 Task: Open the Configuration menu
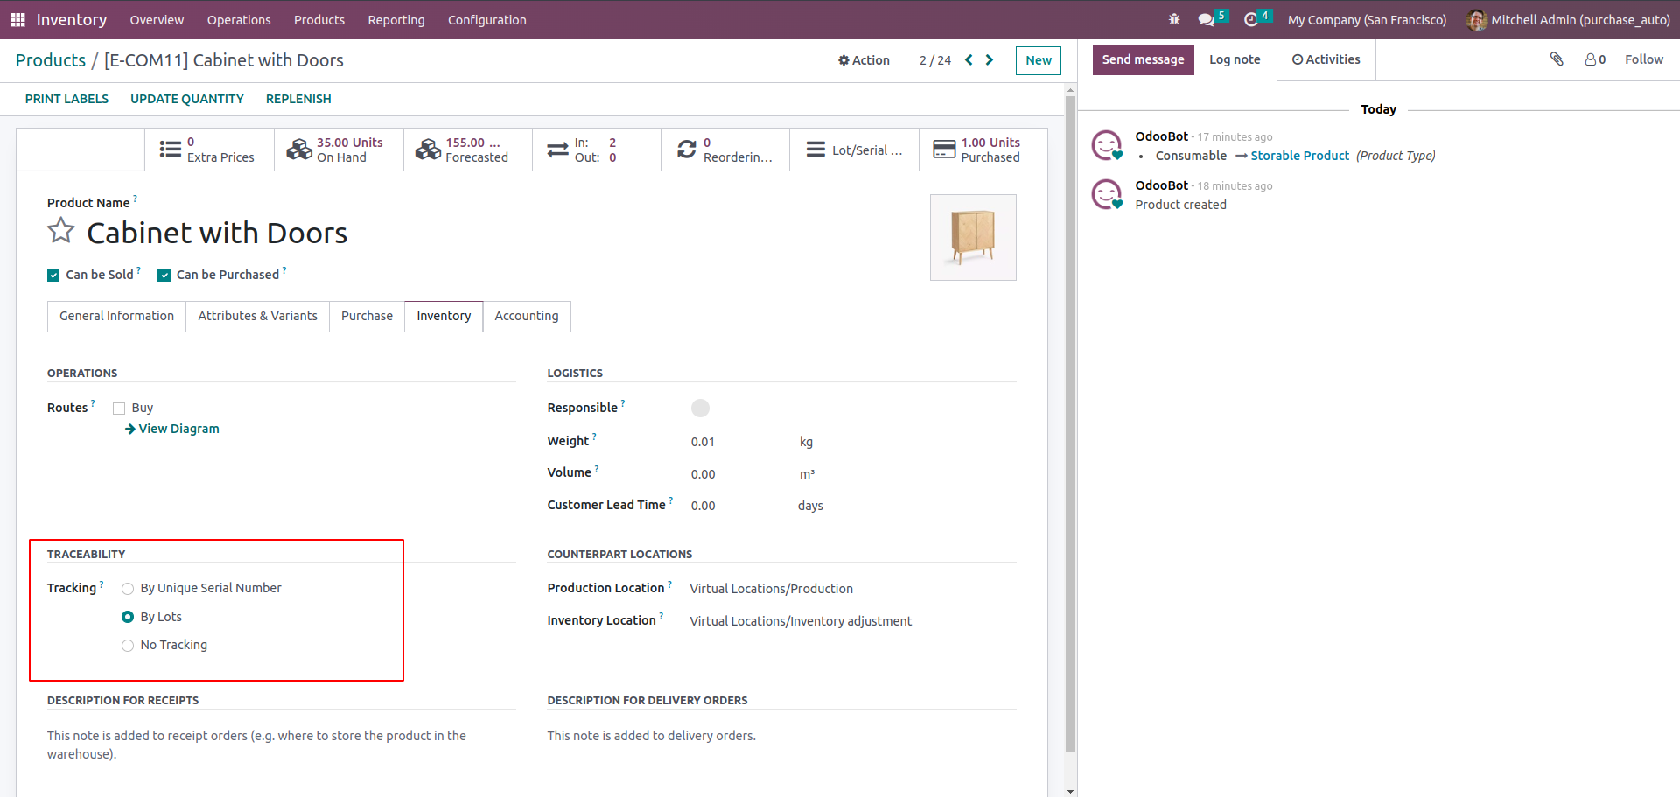pos(487,19)
